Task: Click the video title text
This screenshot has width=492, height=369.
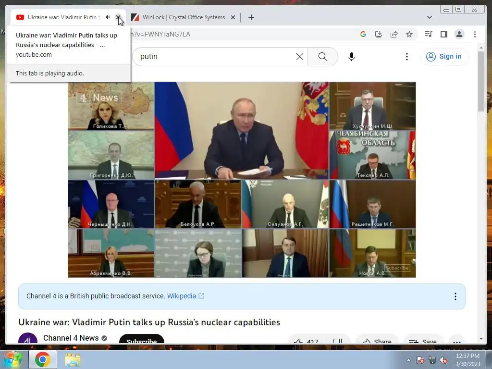Action: pos(149,322)
